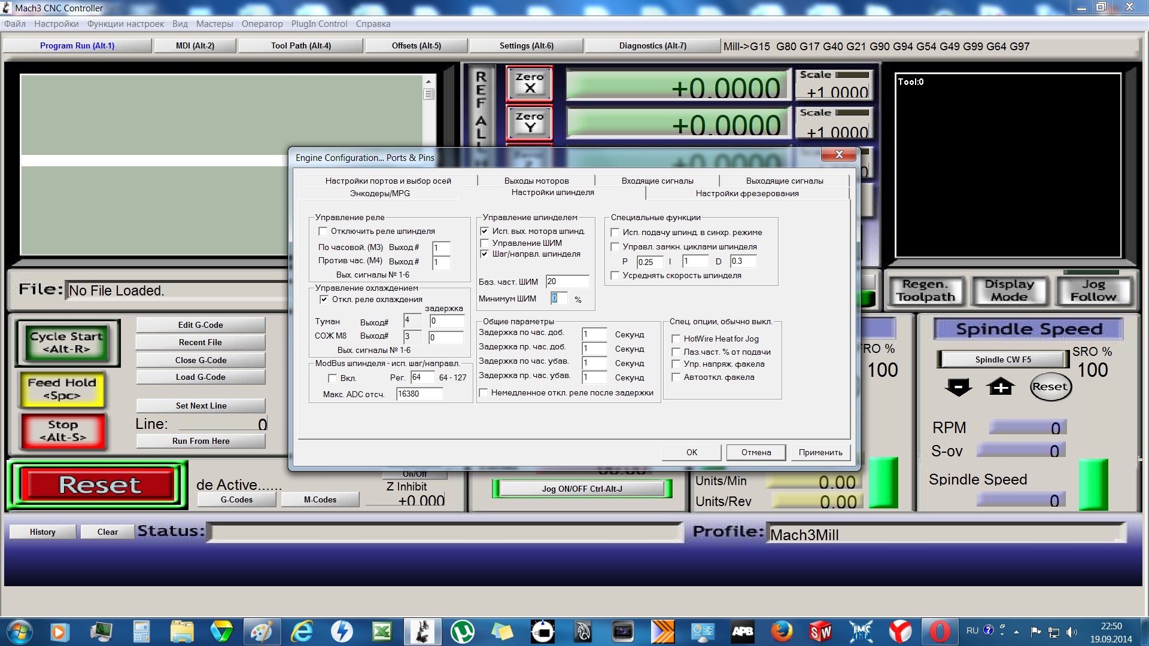
Task: Click G-code window scrollbar up arrow
Action: coord(428,81)
